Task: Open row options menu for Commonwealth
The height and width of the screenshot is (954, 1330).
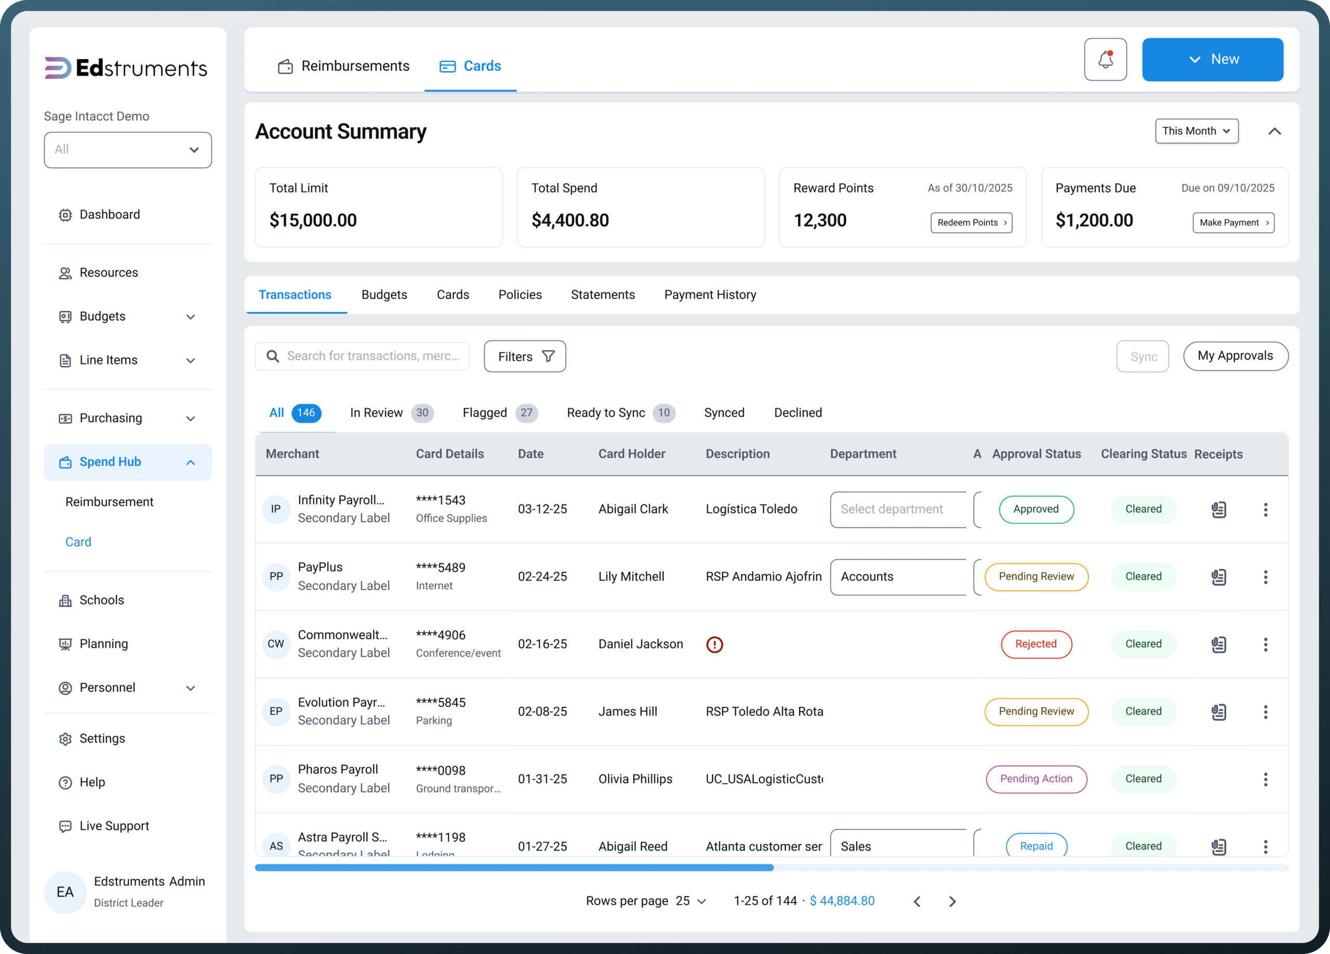Action: [1265, 644]
